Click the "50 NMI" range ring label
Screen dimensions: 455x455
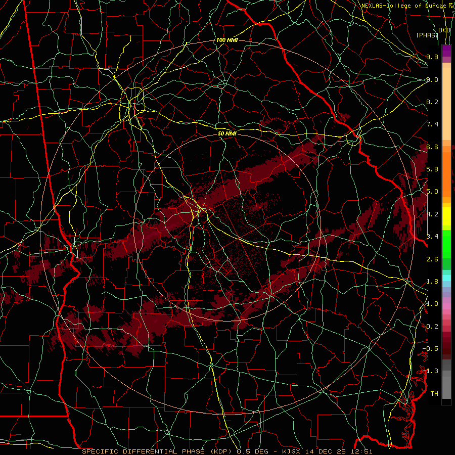pos(227,133)
